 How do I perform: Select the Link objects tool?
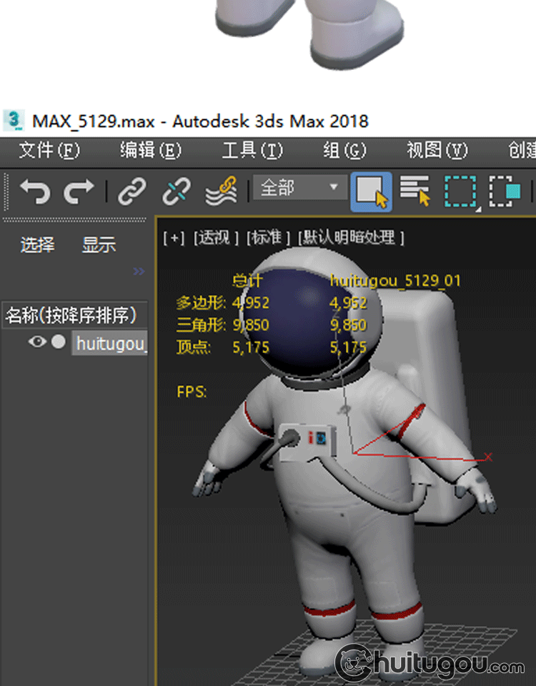(x=131, y=192)
